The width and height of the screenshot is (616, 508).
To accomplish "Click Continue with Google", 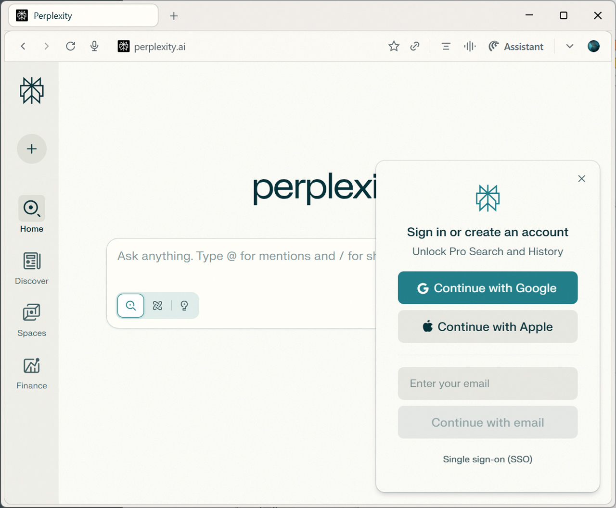I will click(488, 288).
